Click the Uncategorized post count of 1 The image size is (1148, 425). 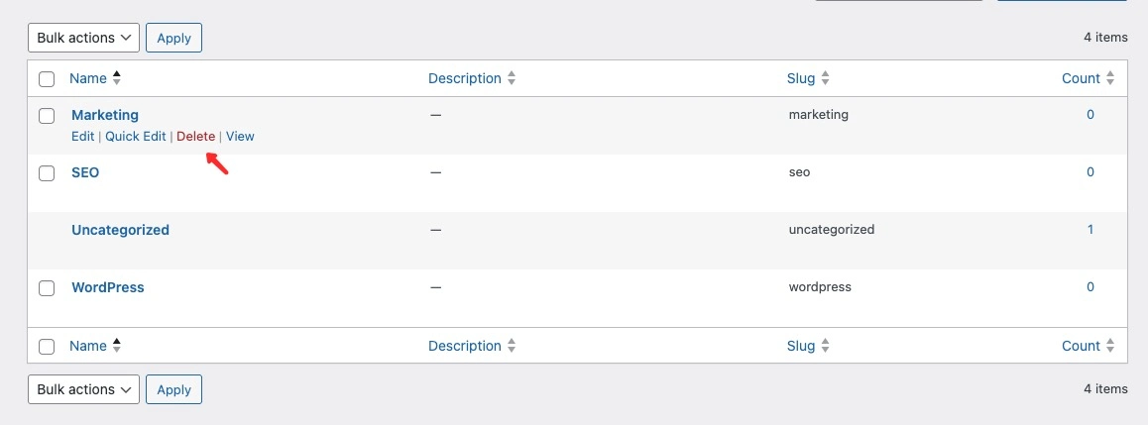tap(1091, 230)
